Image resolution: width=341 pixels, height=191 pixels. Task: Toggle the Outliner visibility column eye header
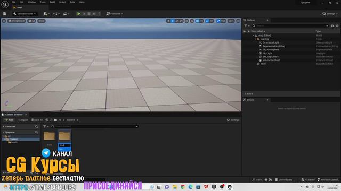(x=245, y=31)
